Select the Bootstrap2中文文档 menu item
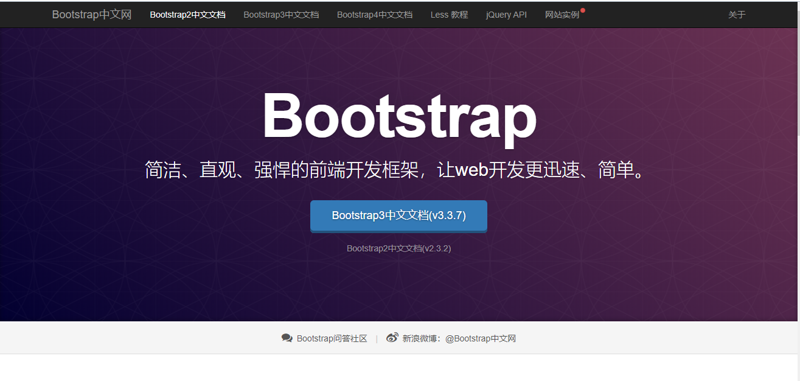800x381 pixels. coord(187,15)
